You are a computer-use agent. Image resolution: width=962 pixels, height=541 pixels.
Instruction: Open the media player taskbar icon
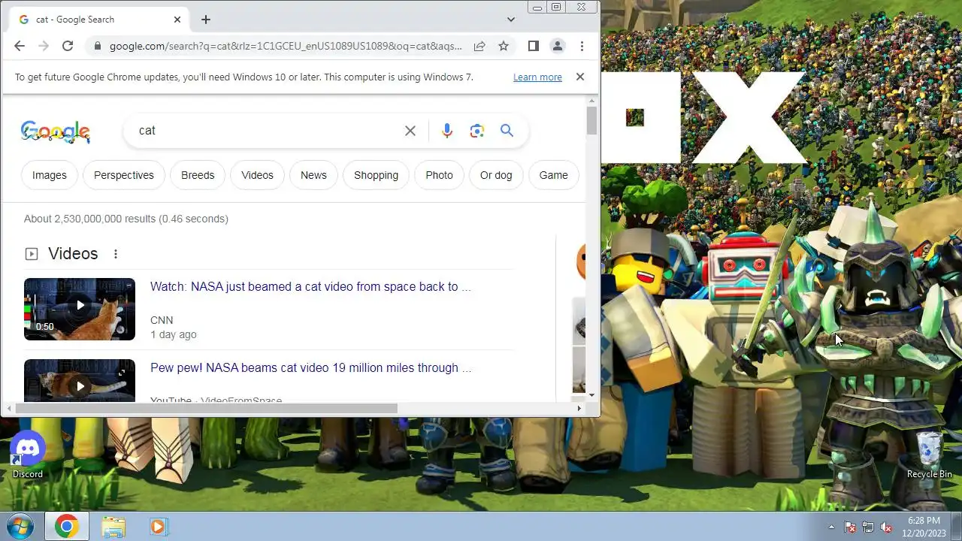click(158, 527)
